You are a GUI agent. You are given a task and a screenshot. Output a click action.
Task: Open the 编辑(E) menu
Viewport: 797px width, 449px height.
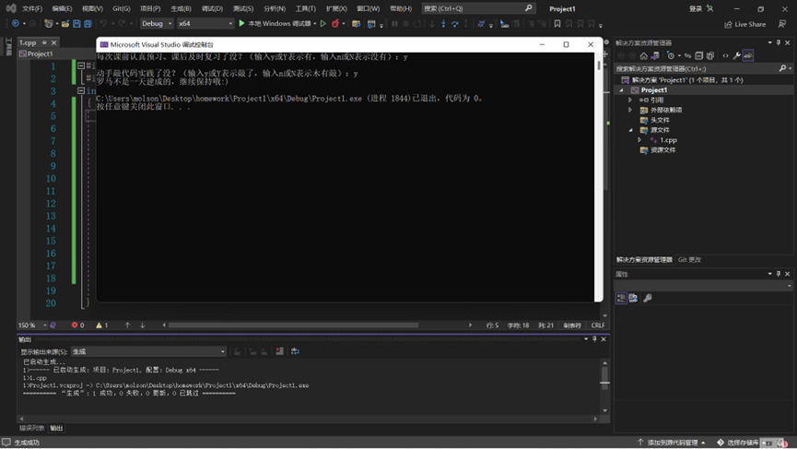[x=62, y=8]
